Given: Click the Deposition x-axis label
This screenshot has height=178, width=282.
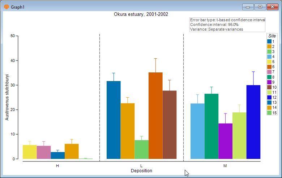Looking at the screenshot, I should tap(141, 171).
